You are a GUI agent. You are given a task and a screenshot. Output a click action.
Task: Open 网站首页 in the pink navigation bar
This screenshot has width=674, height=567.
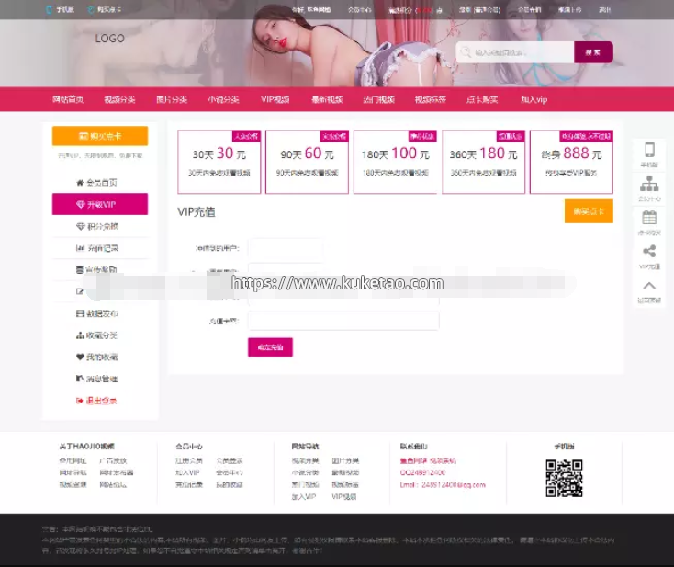tap(68, 100)
